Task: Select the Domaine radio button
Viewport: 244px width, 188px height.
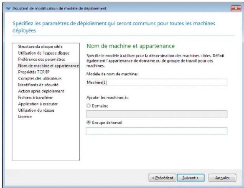Action: (88, 106)
